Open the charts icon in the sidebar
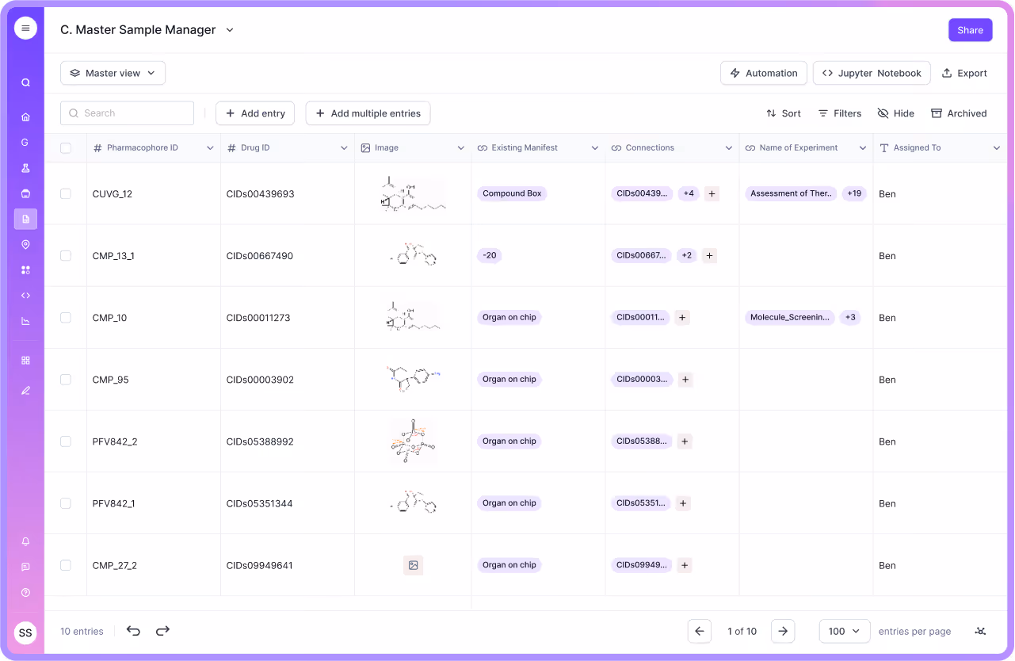The width and height of the screenshot is (1015, 661). click(x=25, y=320)
